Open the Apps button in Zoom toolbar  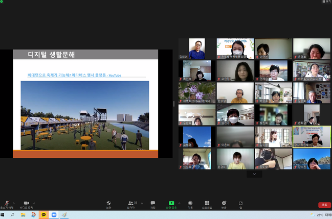point(240,203)
